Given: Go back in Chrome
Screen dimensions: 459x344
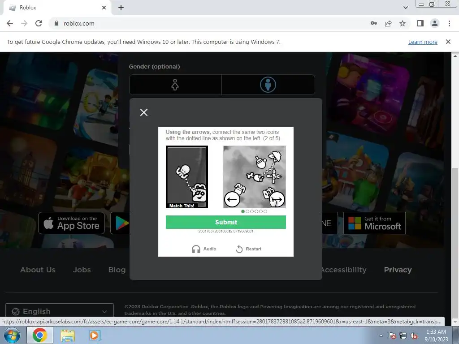Looking at the screenshot, I should [x=10, y=23].
